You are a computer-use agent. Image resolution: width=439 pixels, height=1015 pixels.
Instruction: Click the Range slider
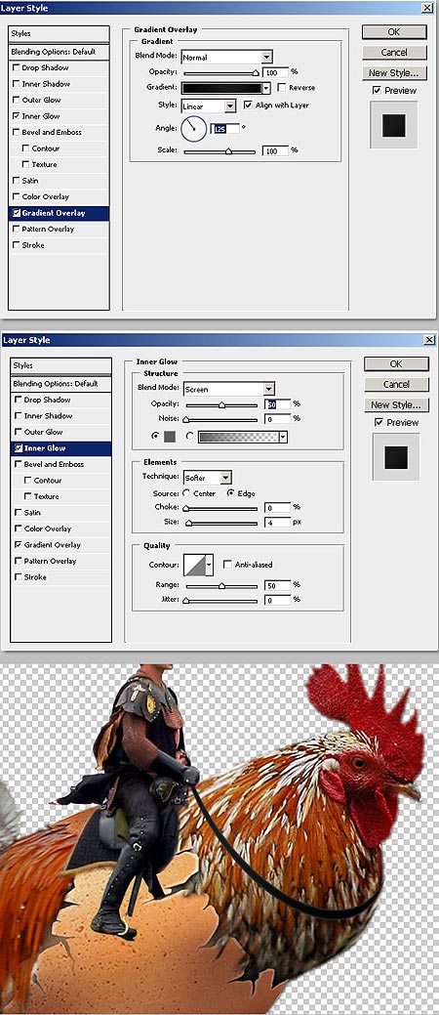tap(221, 586)
